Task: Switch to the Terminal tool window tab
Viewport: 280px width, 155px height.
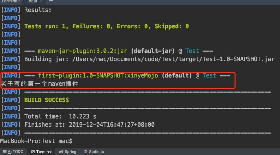Action: point(44,152)
